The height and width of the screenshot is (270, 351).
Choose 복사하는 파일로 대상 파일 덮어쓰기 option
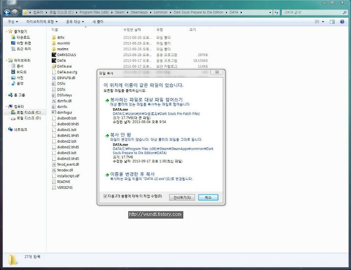[x=146, y=99]
